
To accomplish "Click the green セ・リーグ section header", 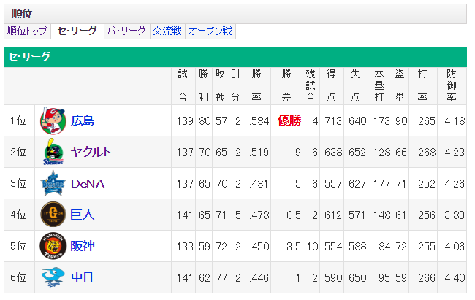I will coord(235,57).
